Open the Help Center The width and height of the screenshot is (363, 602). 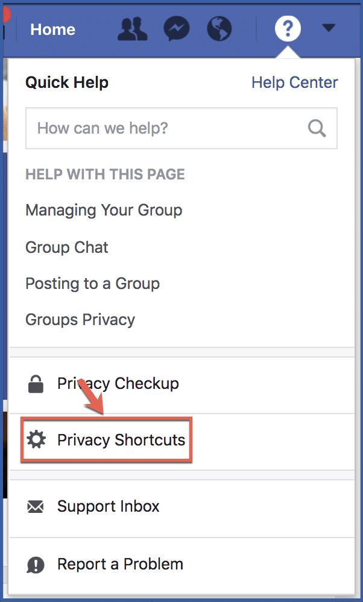click(x=294, y=82)
